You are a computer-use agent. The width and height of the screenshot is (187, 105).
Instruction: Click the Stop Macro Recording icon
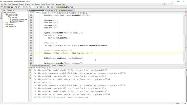(x=81, y=13)
